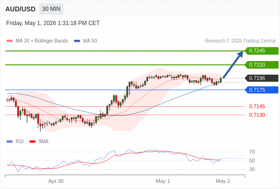
Task: Click the RSI 70 level label
Action: [x=252, y=152]
